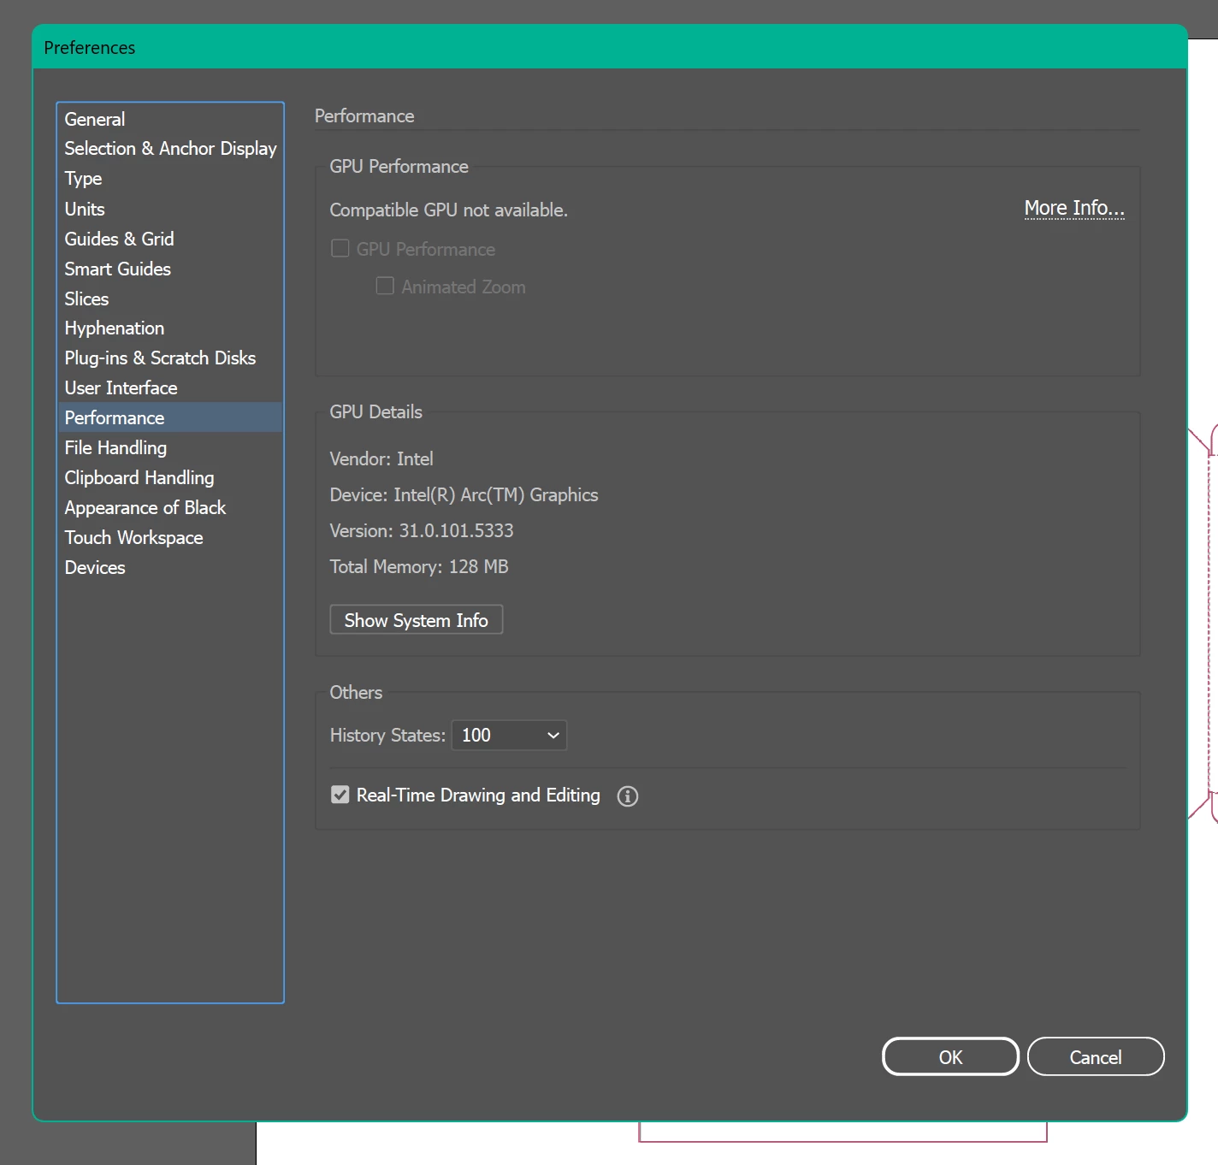
Task: Select General in preferences list
Action: click(169, 119)
